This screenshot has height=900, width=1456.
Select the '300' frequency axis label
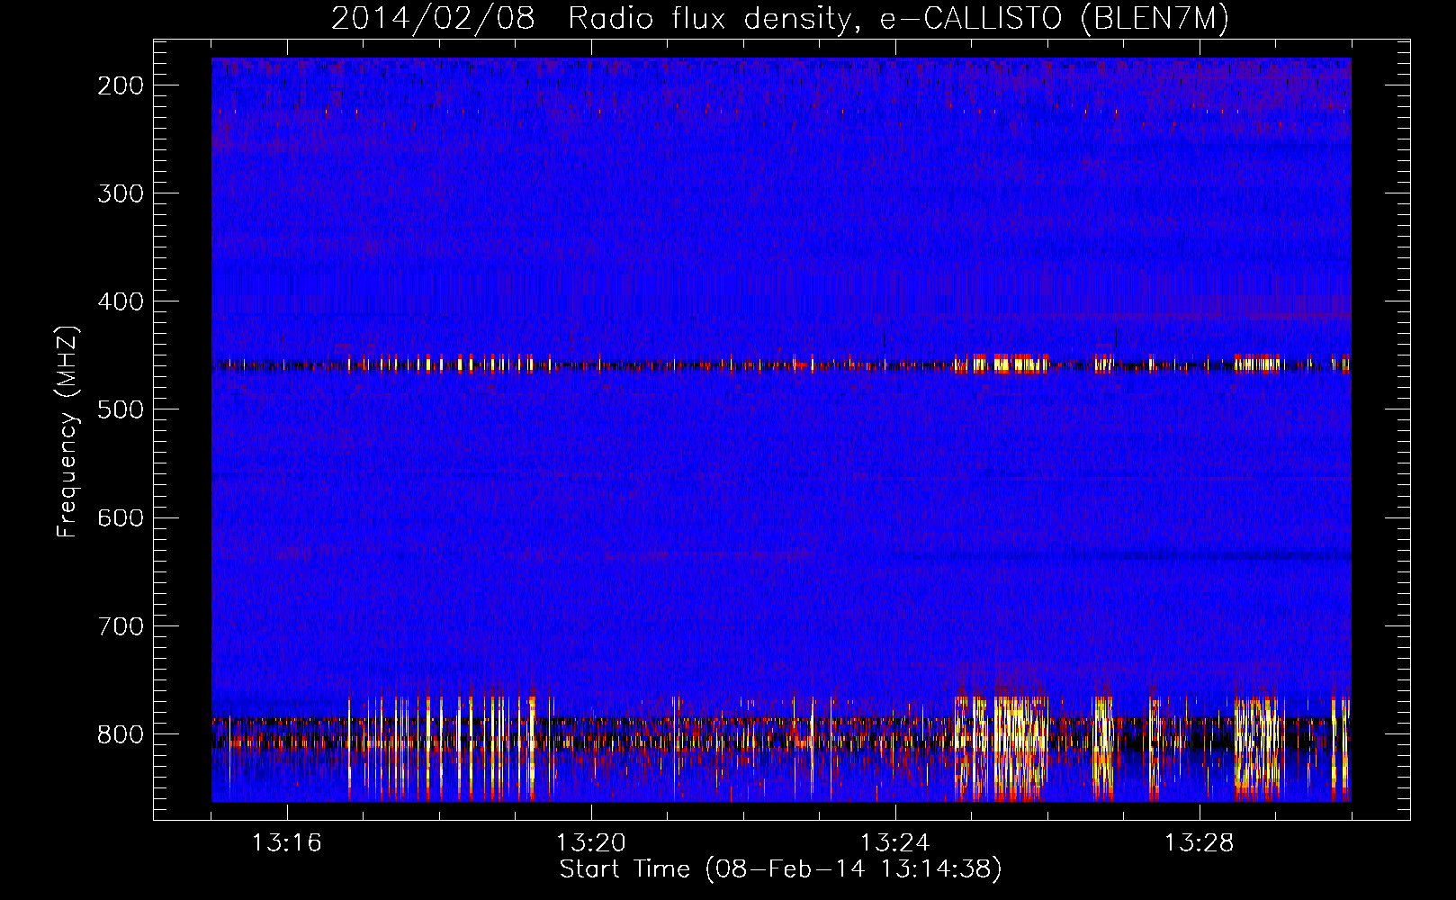[121, 193]
